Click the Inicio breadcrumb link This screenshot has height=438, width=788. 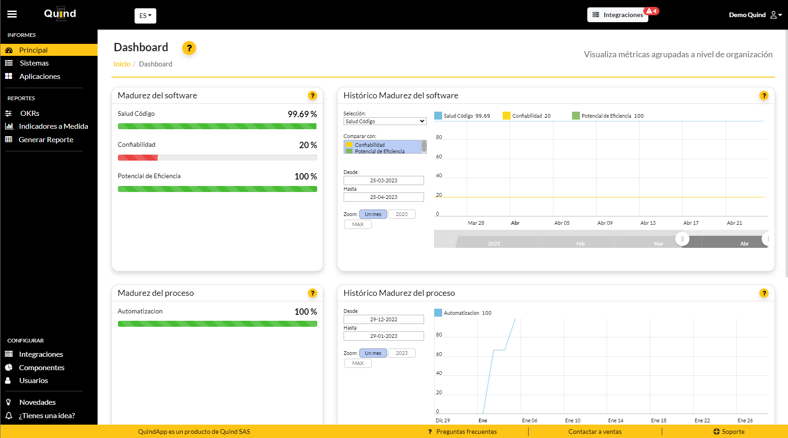point(122,64)
